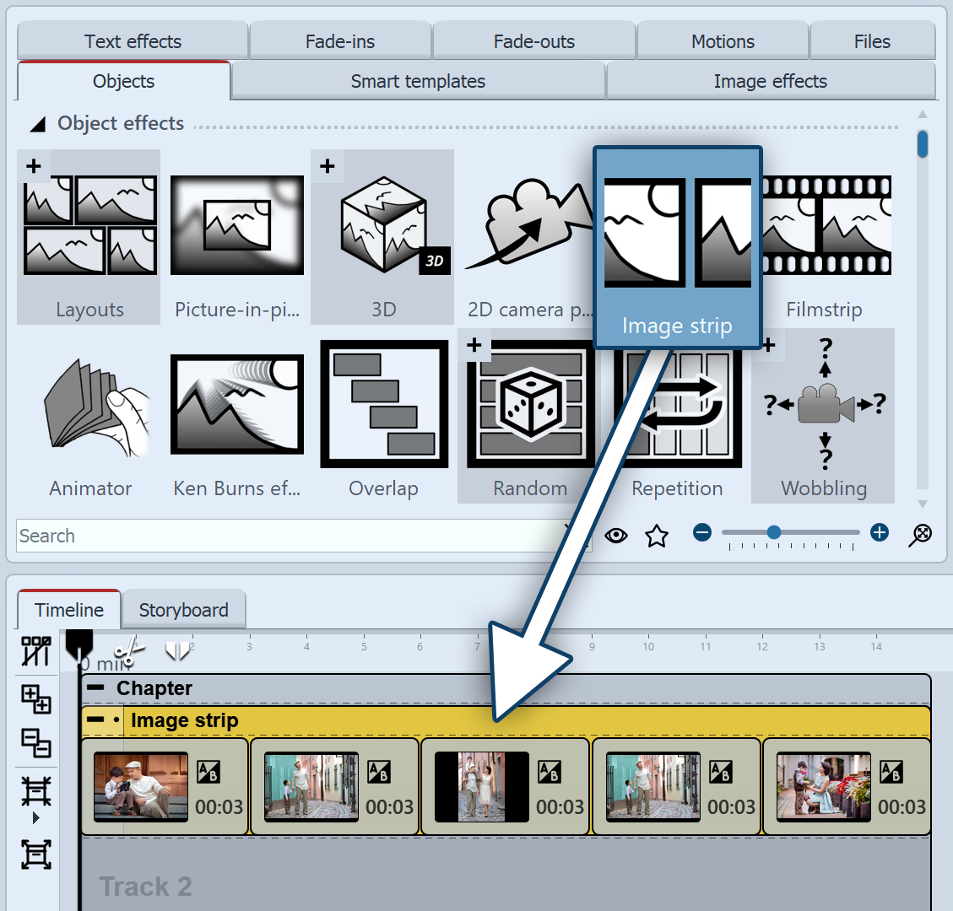Click the plus button to enlarge effect thumbnails
Screen dimensions: 953x911
[x=880, y=531]
